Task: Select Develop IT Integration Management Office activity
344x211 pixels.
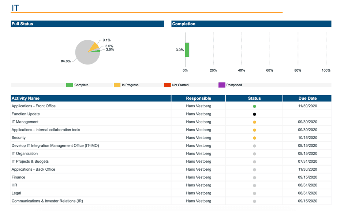Action: click(x=55, y=145)
